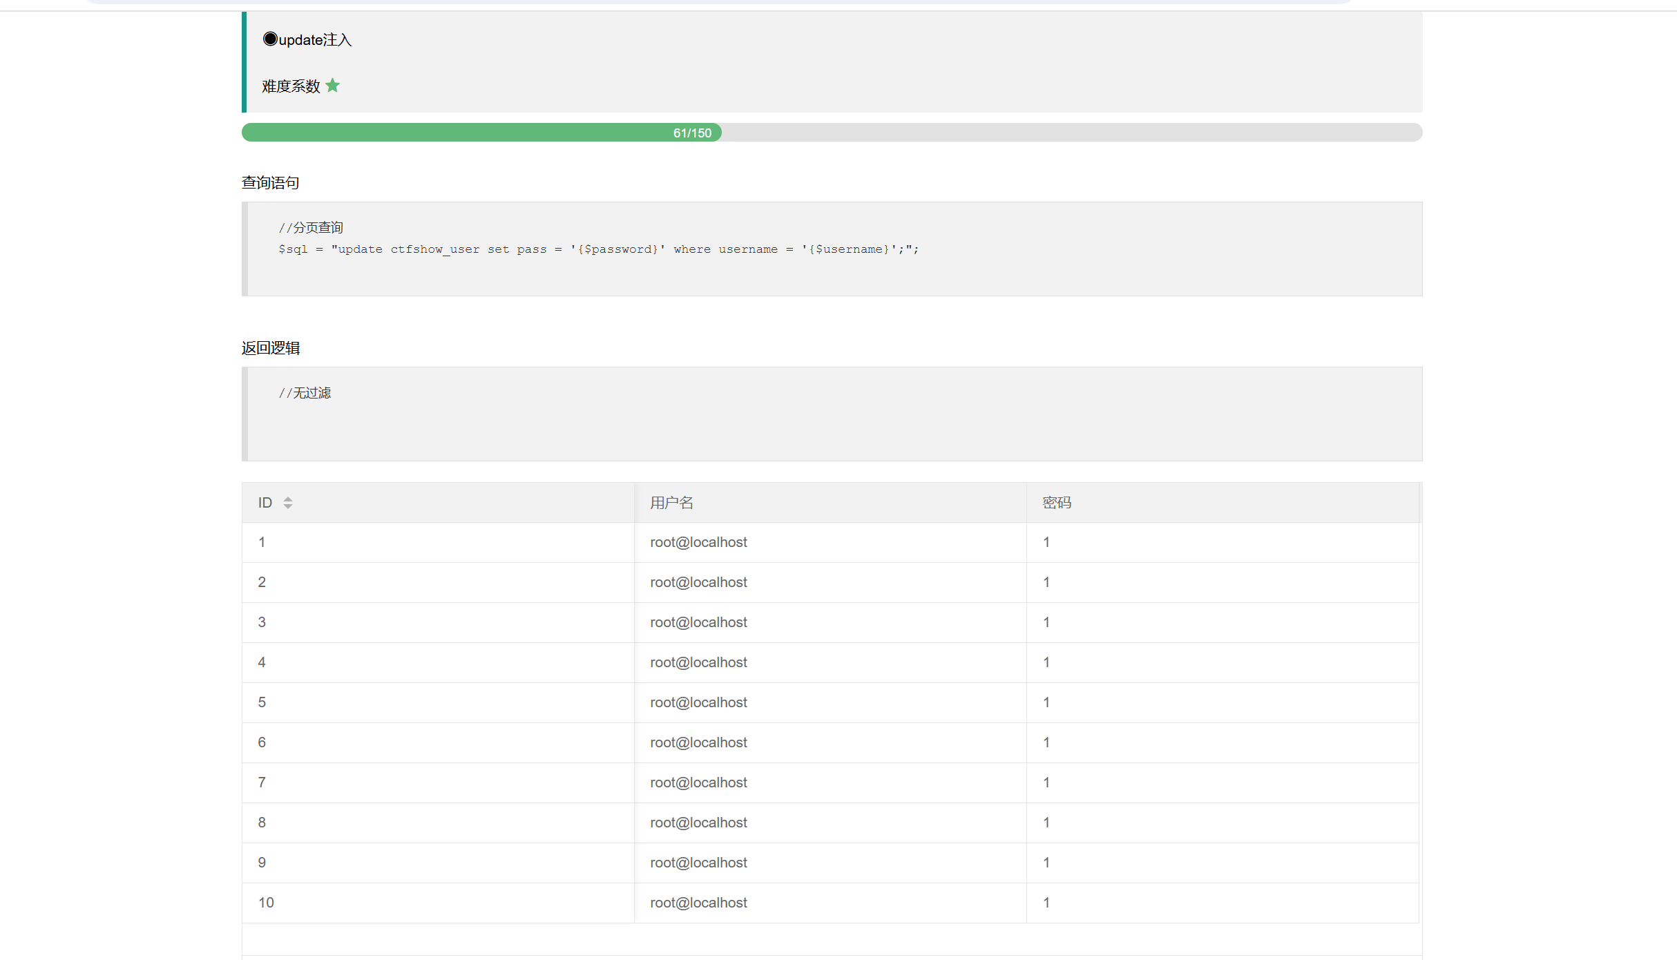The image size is (1677, 960).
Task: Click the black bullet before update注入
Action: [x=270, y=39]
